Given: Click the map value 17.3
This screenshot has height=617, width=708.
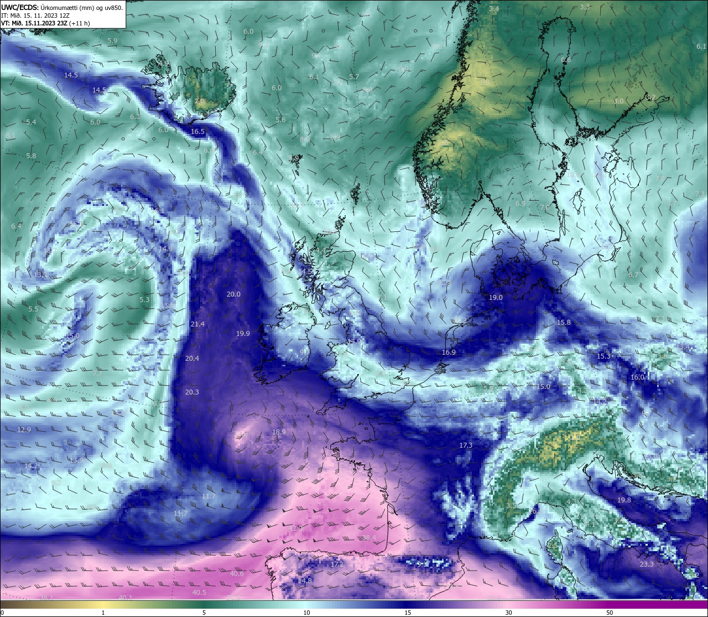Looking at the screenshot, I should coord(466,445).
